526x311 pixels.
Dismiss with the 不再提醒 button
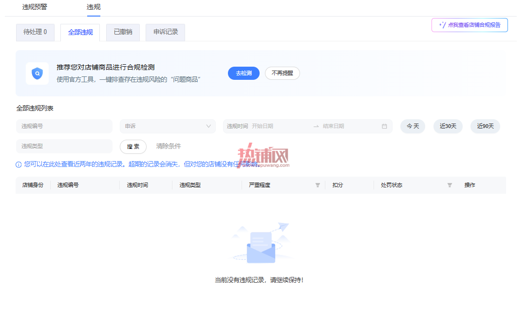(282, 73)
